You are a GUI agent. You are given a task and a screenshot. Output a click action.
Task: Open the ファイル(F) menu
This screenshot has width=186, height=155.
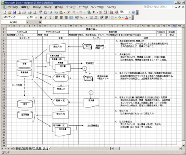point(13,7)
